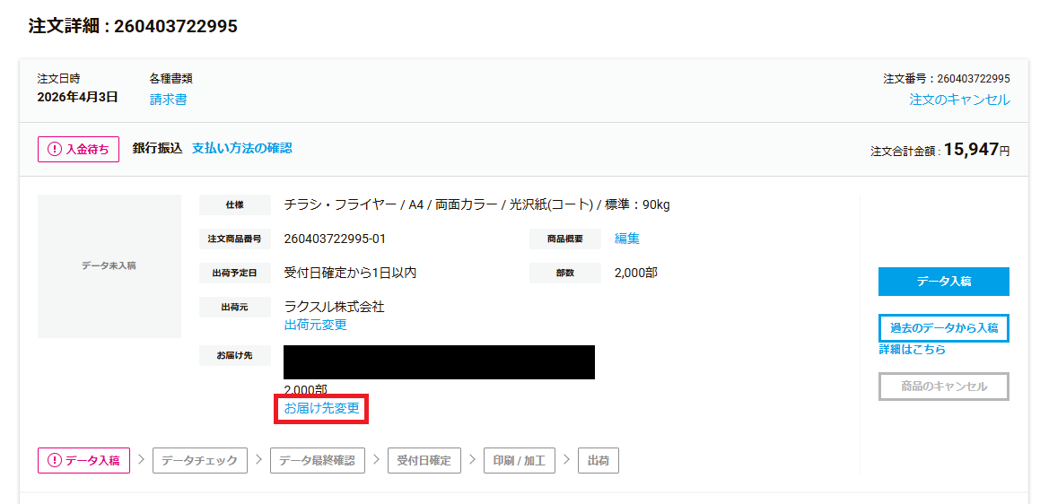The height and width of the screenshot is (504, 1040).
Task: Change shipper using 出荷元変更
Action: point(315,325)
